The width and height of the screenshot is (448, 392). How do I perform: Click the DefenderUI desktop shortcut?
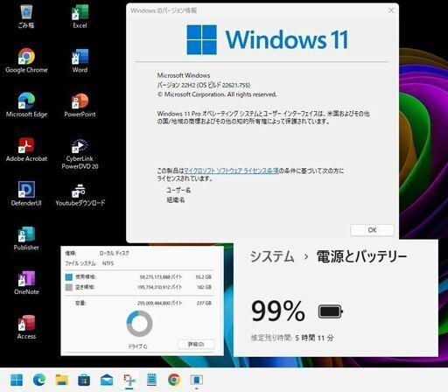coord(26,194)
